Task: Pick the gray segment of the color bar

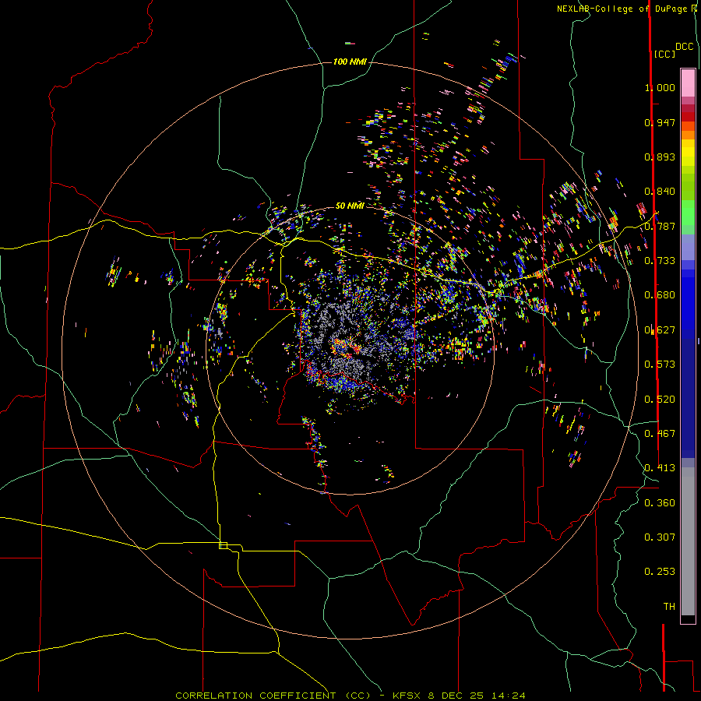Action: 688,541
